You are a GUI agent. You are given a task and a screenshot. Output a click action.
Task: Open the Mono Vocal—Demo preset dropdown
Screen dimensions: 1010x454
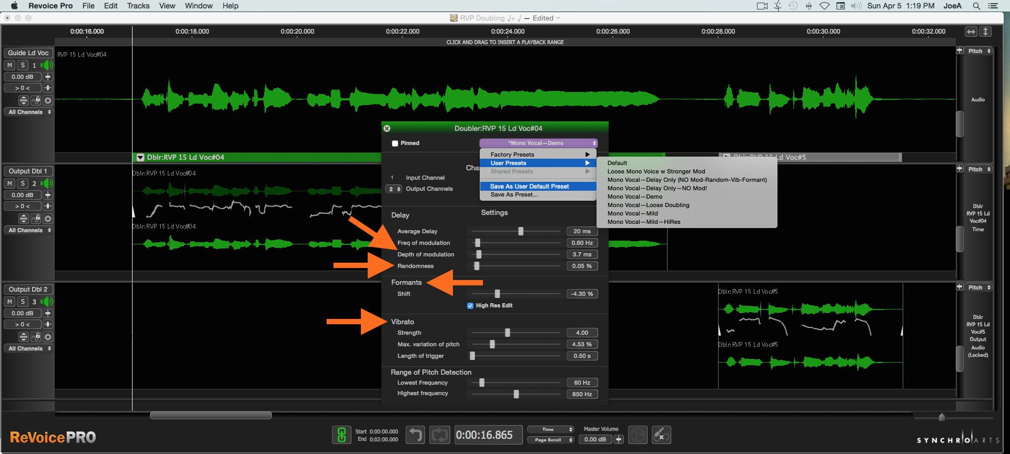(x=539, y=143)
